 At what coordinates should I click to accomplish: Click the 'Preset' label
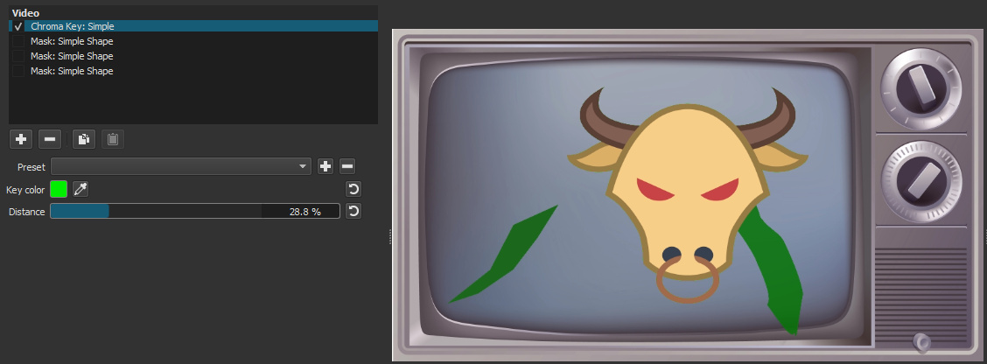31,167
